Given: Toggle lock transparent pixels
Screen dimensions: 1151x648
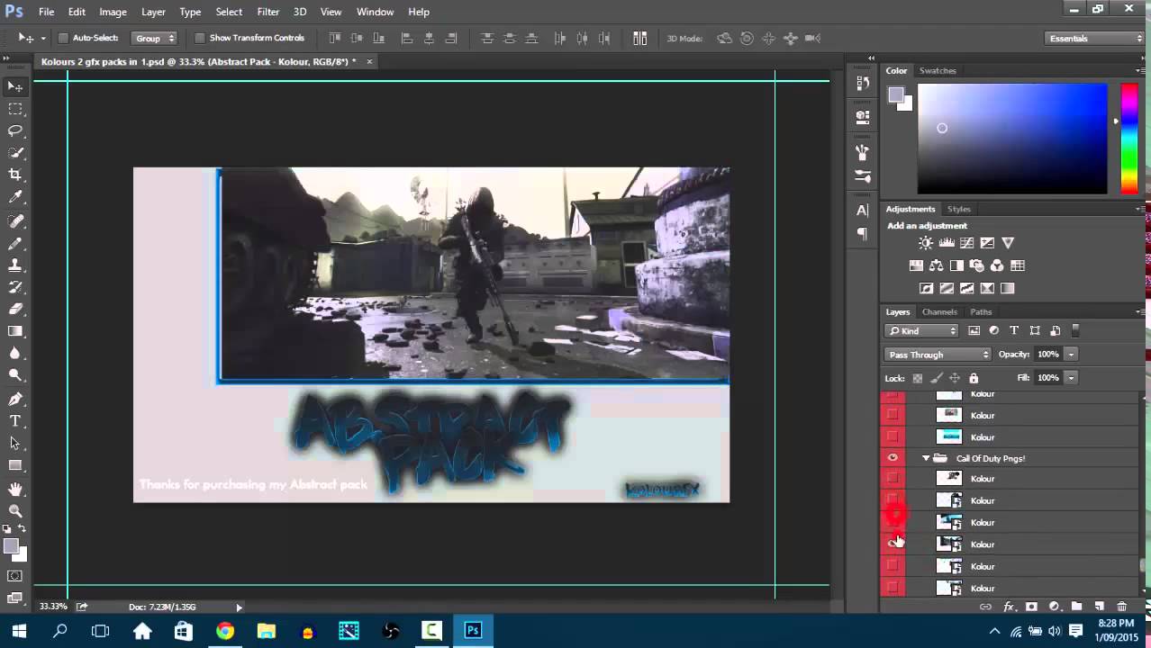Looking at the screenshot, I should [918, 378].
